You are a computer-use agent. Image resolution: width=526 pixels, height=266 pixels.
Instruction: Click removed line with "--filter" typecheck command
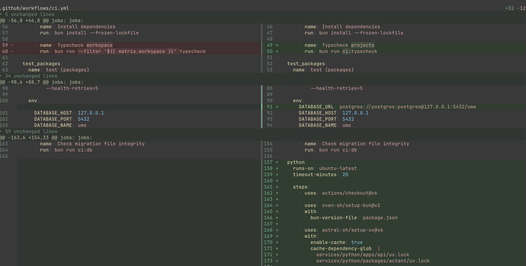[123, 51]
